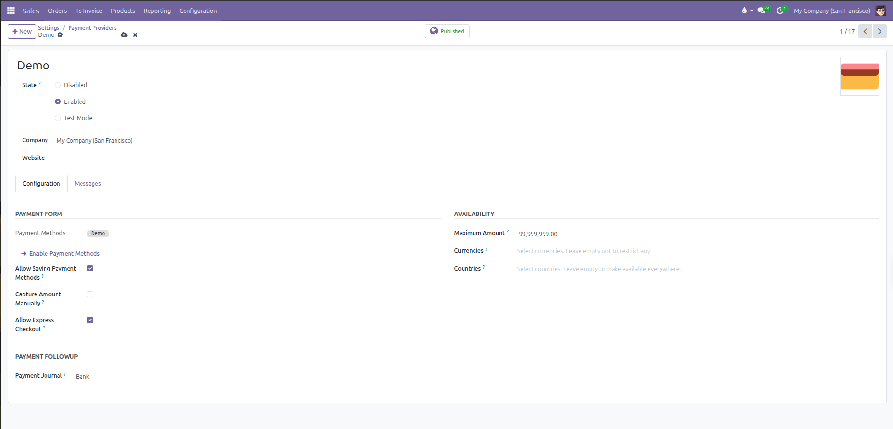
Task: Save the record with the cloud icon
Action: [124, 35]
